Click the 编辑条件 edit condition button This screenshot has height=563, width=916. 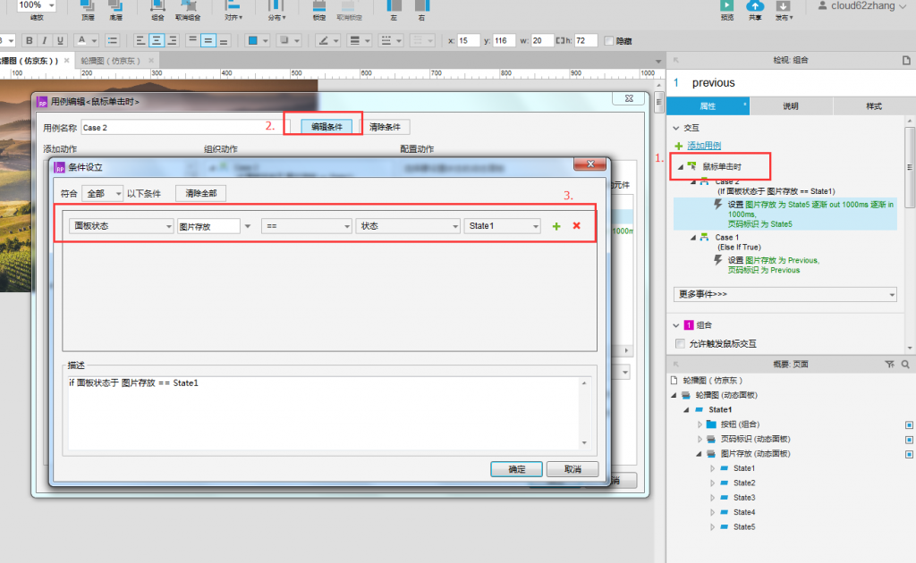pos(327,127)
